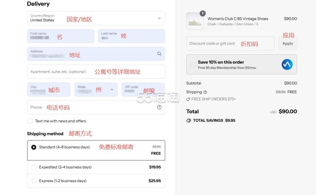This screenshot has height=195, width=316.
Task: Click the discount code or gift card field
Action: (230, 43)
